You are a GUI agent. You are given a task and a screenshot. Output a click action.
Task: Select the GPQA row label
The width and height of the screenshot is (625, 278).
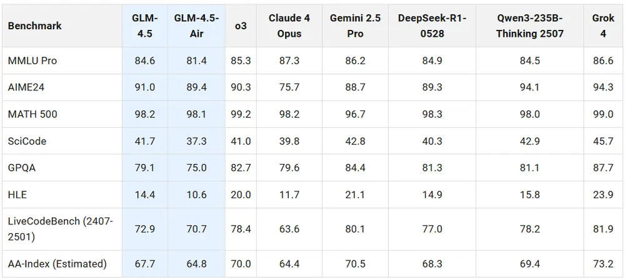click(x=22, y=168)
